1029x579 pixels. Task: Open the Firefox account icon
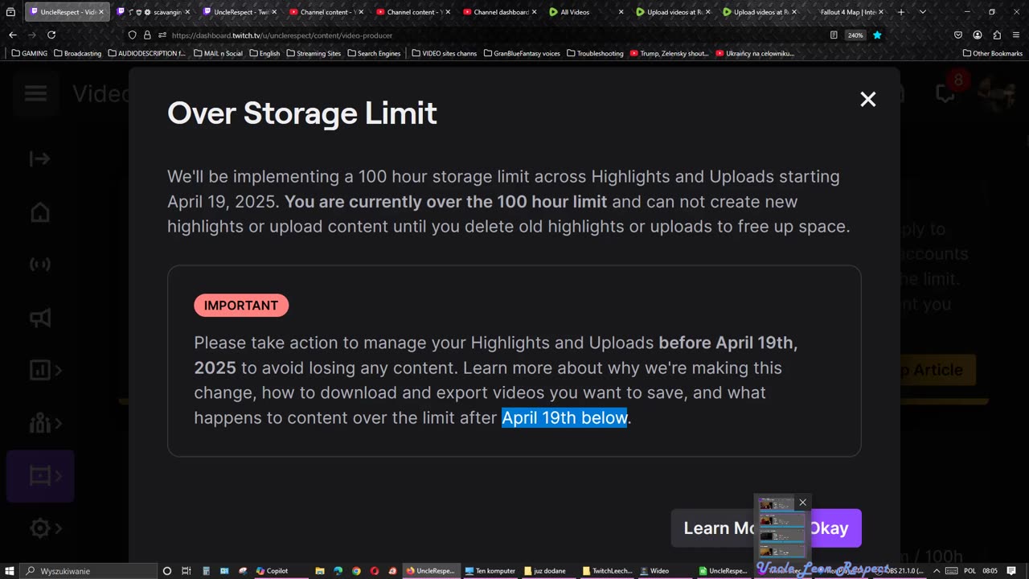978,35
